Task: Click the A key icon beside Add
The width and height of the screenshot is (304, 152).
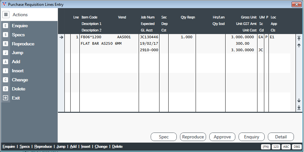Action: pyautogui.click(x=6, y=62)
